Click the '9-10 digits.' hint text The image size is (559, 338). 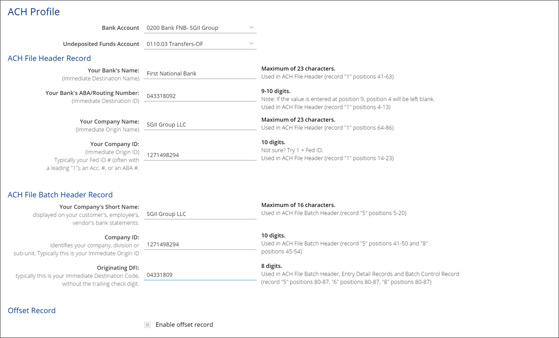[x=276, y=91]
